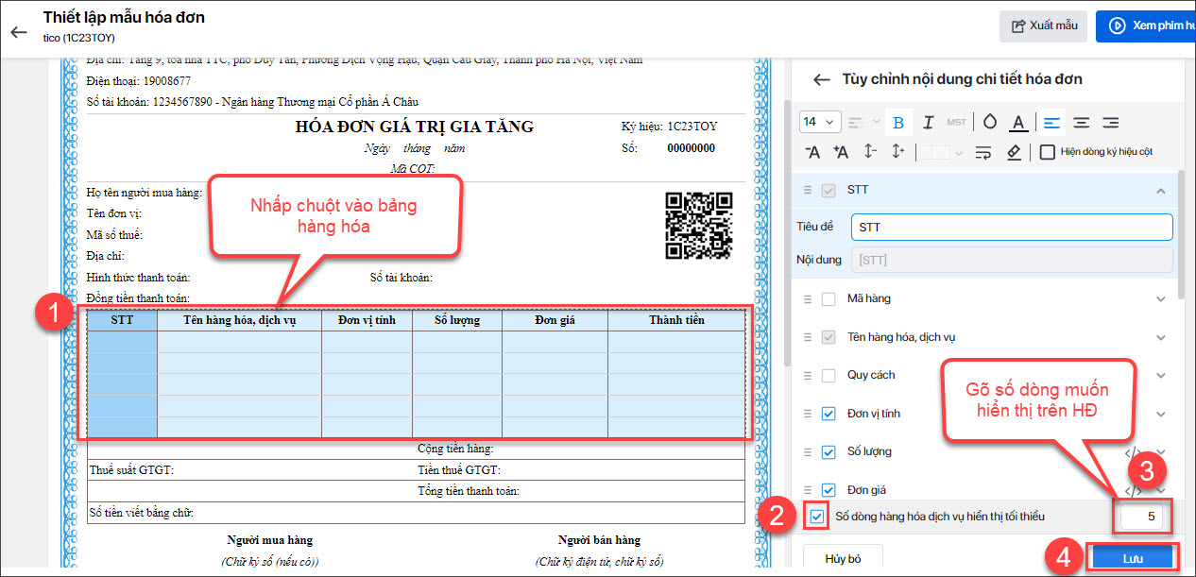Click the font color A icon

(1017, 123)
